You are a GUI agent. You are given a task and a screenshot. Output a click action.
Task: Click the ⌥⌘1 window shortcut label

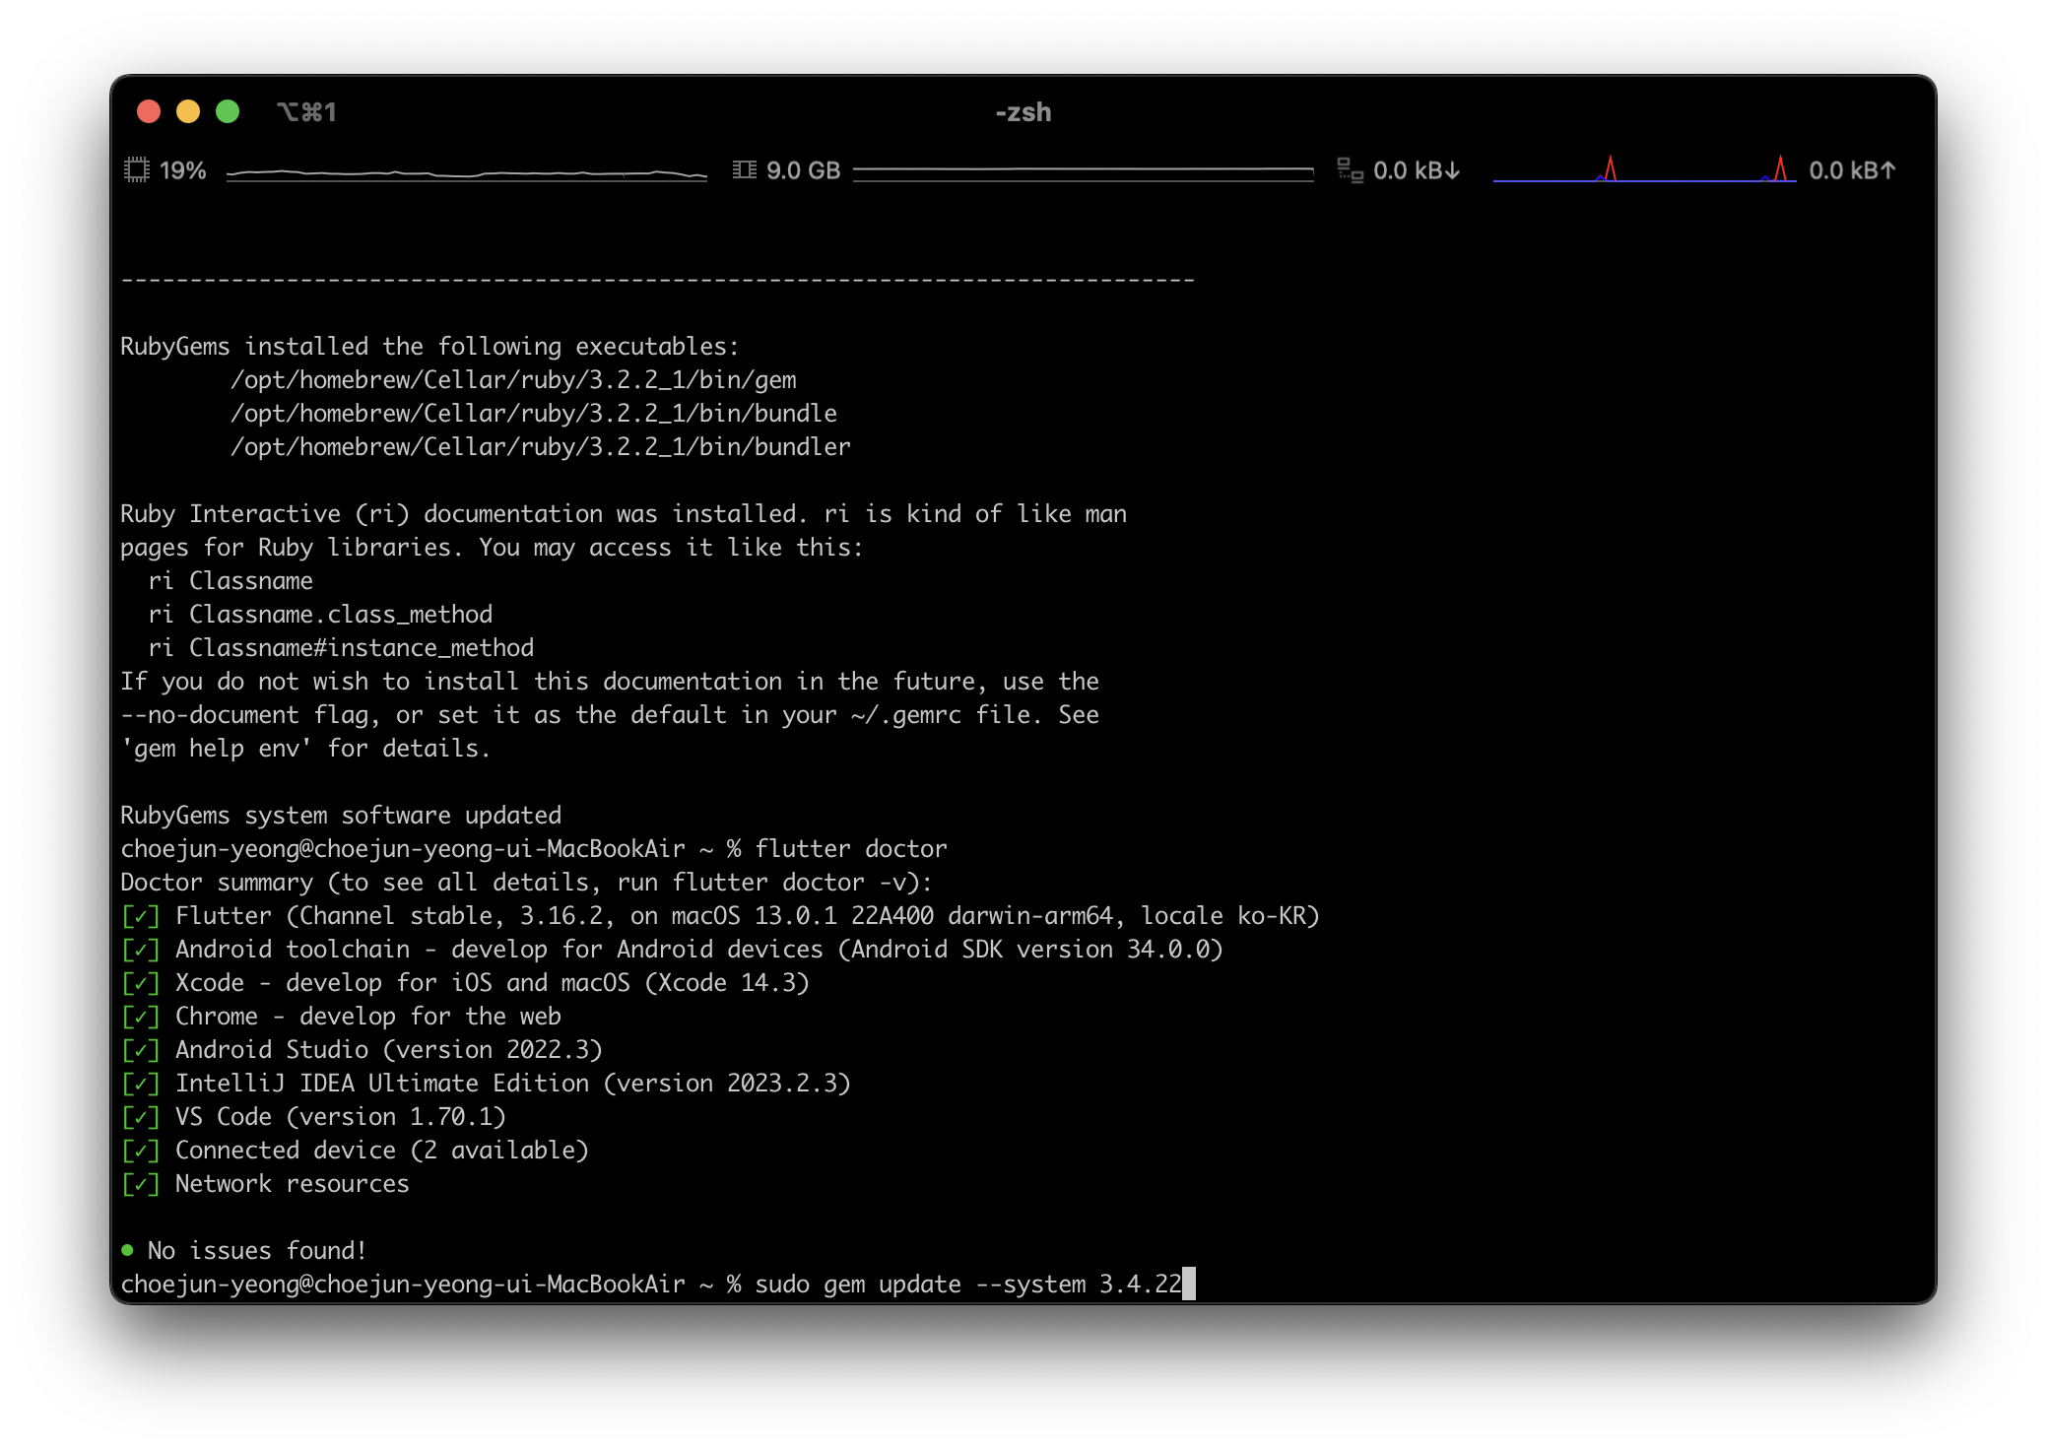[306, 112]
